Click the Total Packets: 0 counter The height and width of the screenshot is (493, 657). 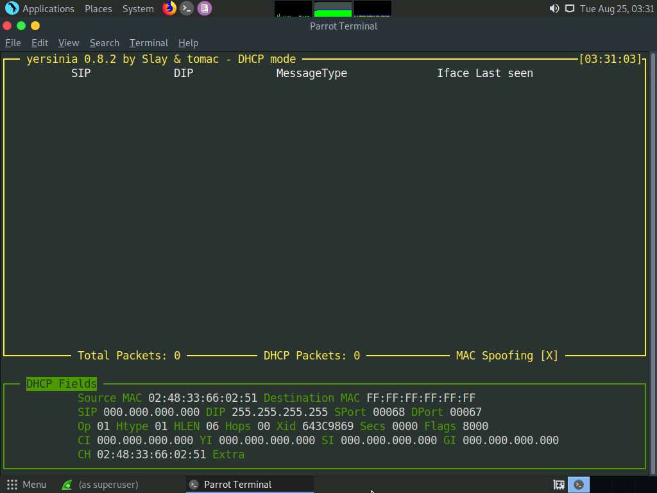129,356
